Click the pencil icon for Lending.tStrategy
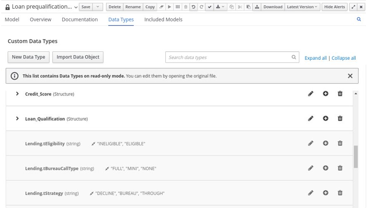 311,193
